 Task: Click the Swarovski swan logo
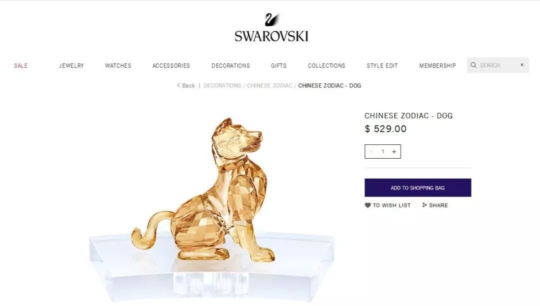pyautogui.click(x=271, y=19)
